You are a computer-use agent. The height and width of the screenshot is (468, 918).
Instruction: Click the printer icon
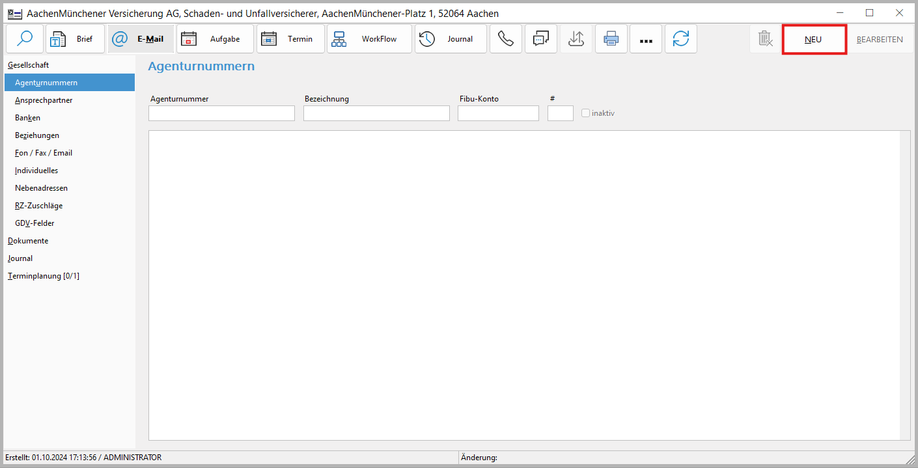[611, 39]
